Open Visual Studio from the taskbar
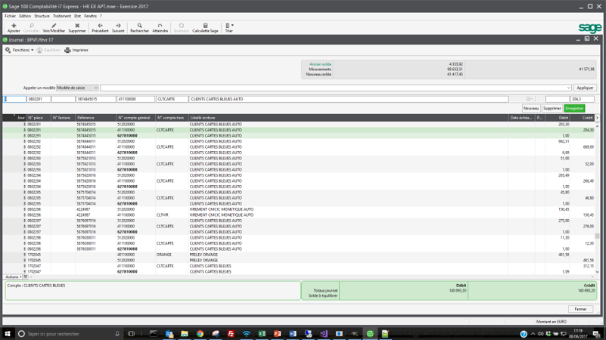This screenshot has width=606, height=340. point(324,333)
